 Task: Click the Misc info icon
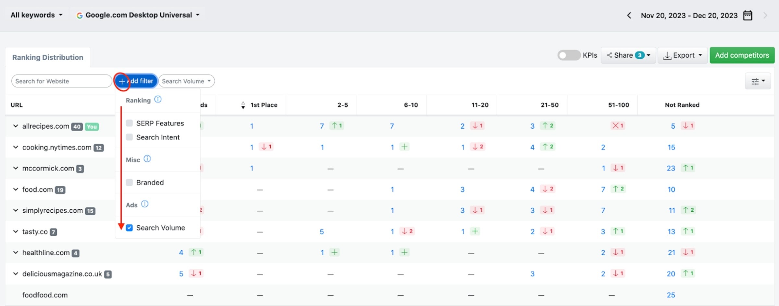click(x=147, y=159)
